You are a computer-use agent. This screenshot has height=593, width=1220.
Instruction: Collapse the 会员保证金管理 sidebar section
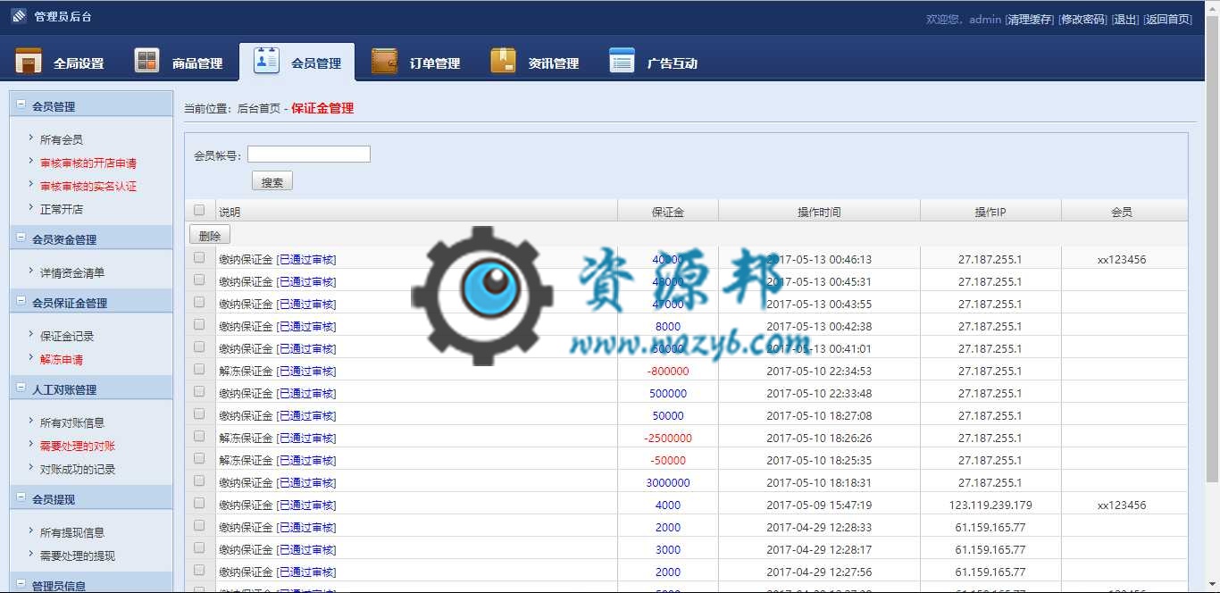21,301
